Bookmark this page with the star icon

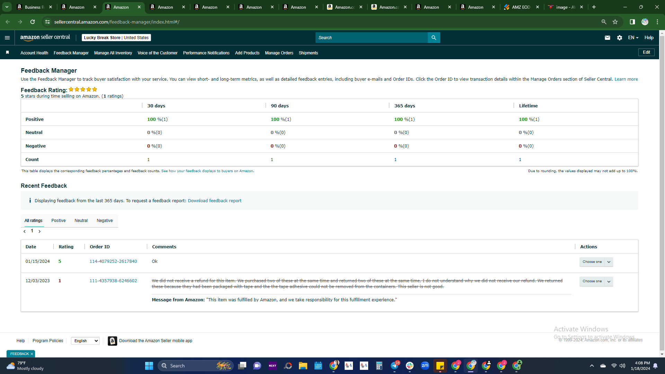pyautogui.click(x=615, y=22)
